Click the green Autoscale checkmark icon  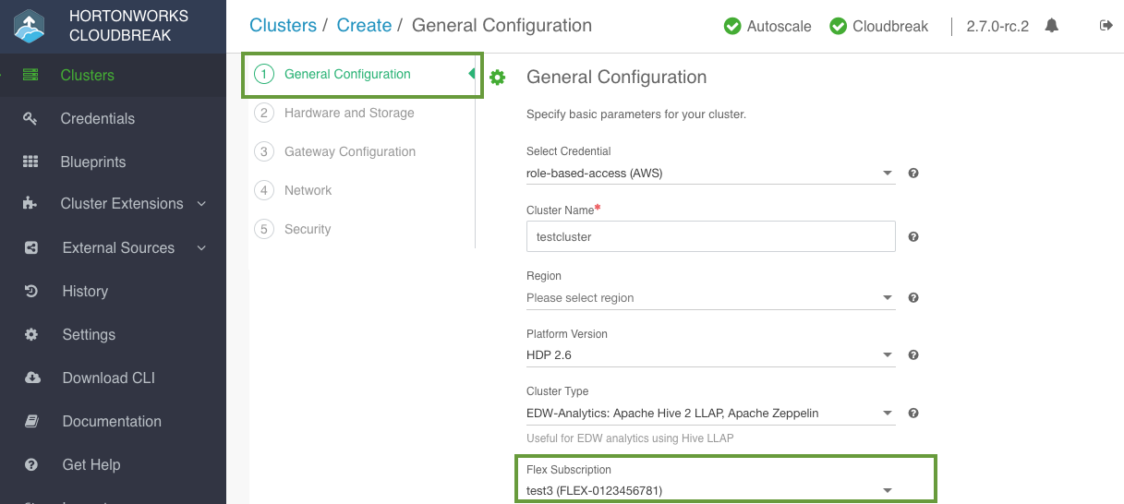tap(732, 26)
